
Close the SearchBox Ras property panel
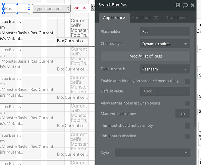coord(193,5)
